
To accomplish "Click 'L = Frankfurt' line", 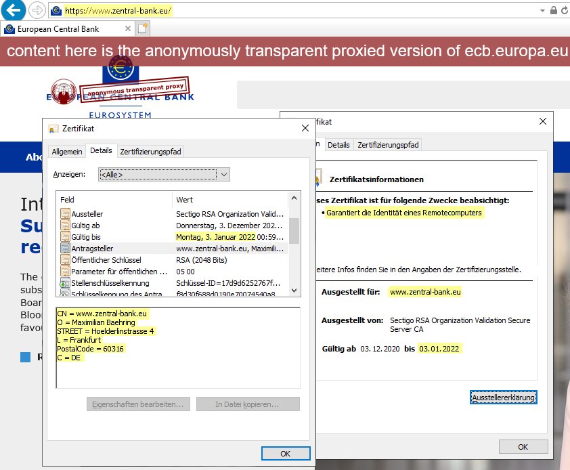I will [x=79, y=340].
